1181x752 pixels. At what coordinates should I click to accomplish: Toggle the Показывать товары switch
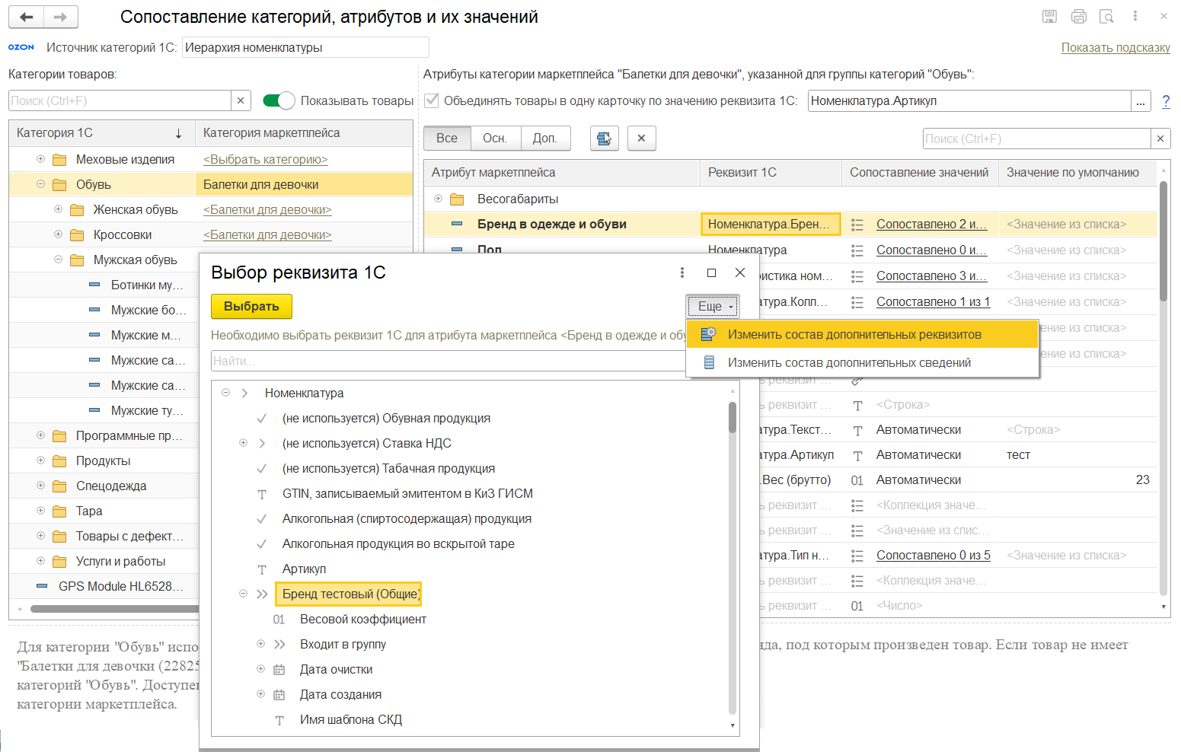[279, 100]
